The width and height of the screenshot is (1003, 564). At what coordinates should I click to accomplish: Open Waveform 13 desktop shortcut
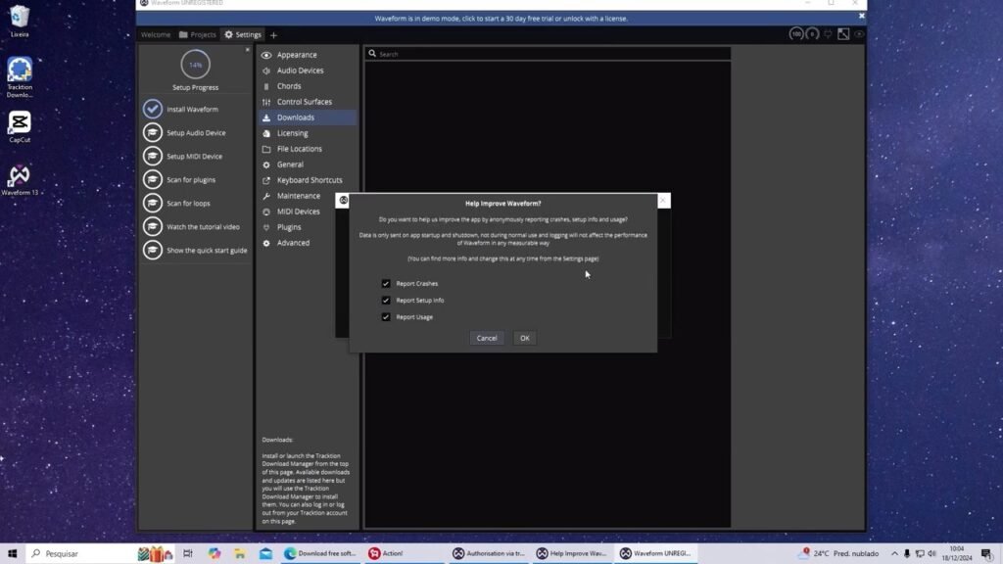pos(20,179)
